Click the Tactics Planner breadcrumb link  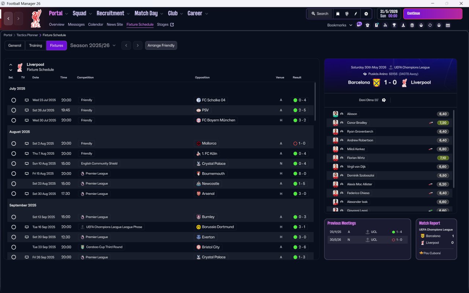click(x=27, y=35)
